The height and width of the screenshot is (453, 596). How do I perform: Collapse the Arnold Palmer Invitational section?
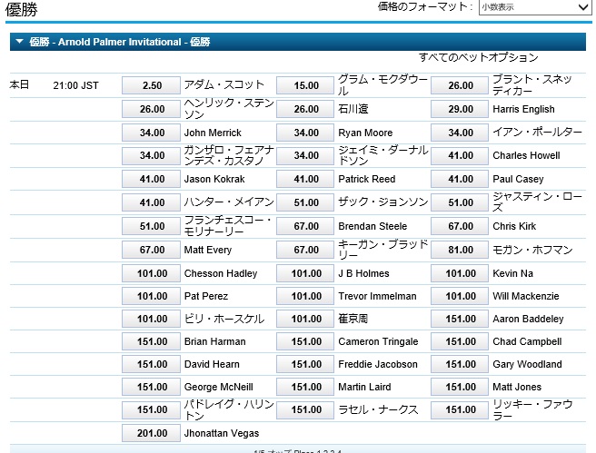click(20, 42)
